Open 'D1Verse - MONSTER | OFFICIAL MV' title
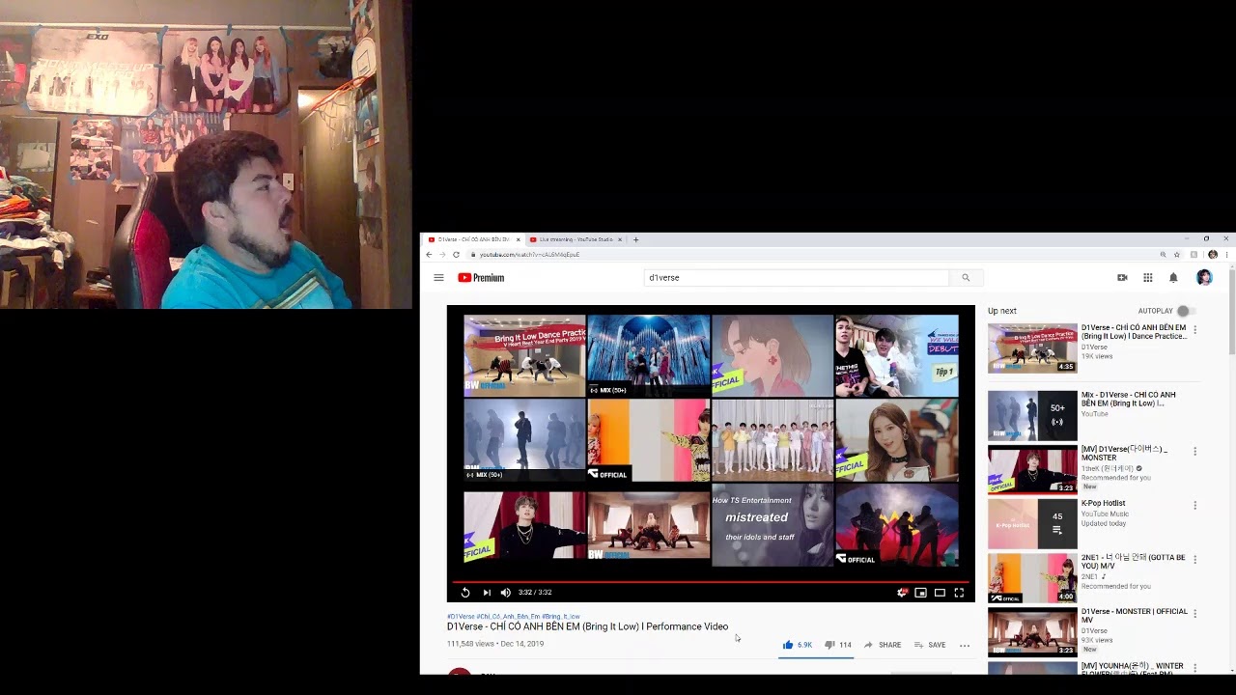This screenshot has height=695, width=1236. tap(1135, 616)
